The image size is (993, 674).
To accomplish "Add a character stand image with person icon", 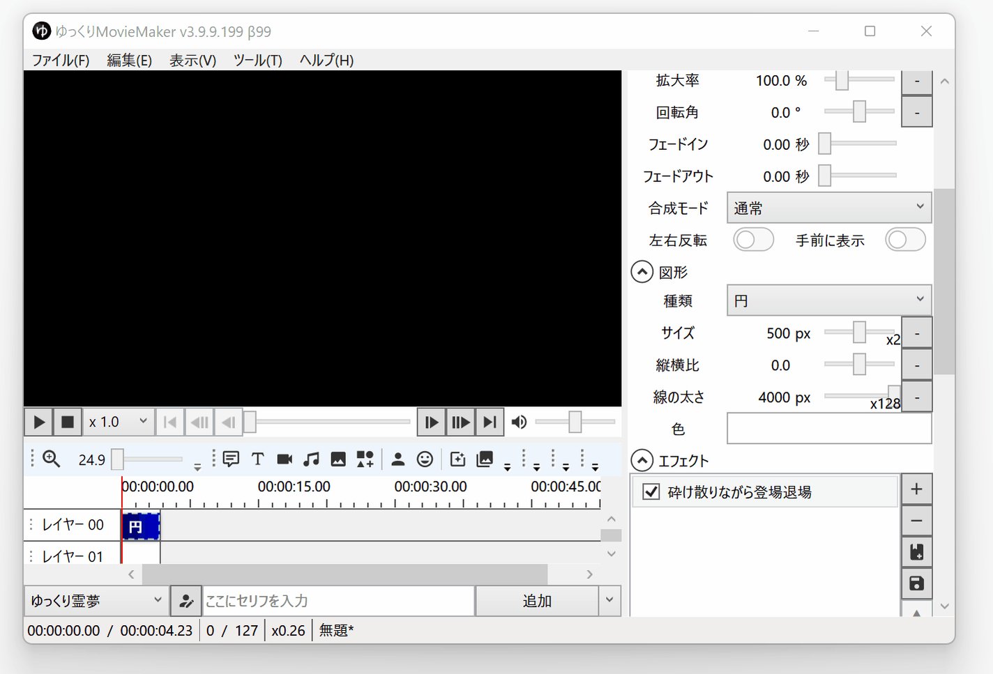I will pos(397,459).
